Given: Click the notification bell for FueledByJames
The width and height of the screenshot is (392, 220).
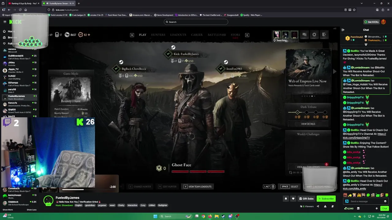Looking at the screenshot, I should 286,199.
